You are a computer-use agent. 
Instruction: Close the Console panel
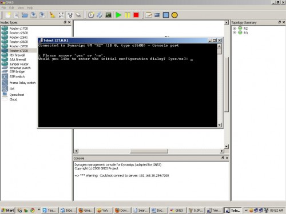click(x=227, y=158)
